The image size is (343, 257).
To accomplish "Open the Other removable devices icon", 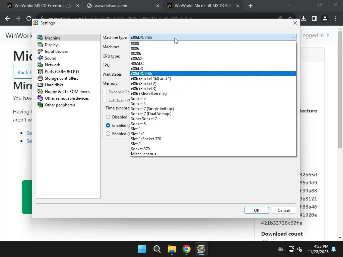I will click(40, 98).
